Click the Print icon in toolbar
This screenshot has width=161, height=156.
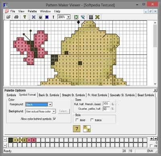point(16,17)
